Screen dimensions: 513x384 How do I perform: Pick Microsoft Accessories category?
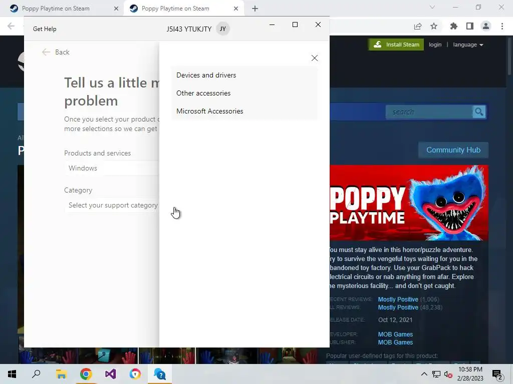click(244, 111)
